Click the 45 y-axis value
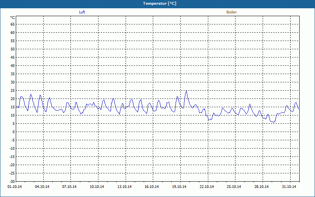This screenshot has height=197, width=315. (x=13, y=58)
